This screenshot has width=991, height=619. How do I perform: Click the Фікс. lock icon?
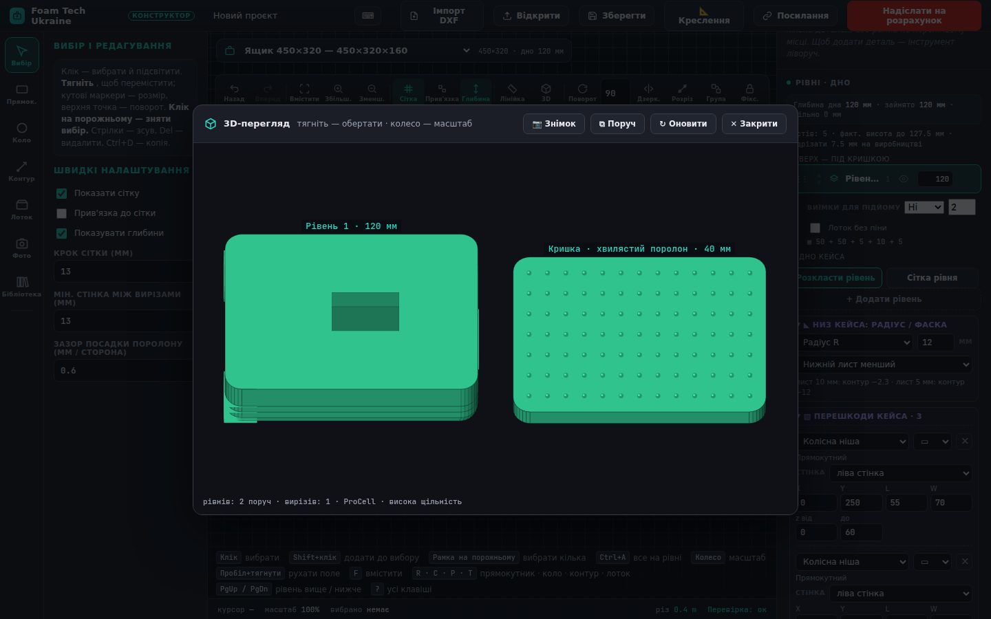tap(749, 92)
